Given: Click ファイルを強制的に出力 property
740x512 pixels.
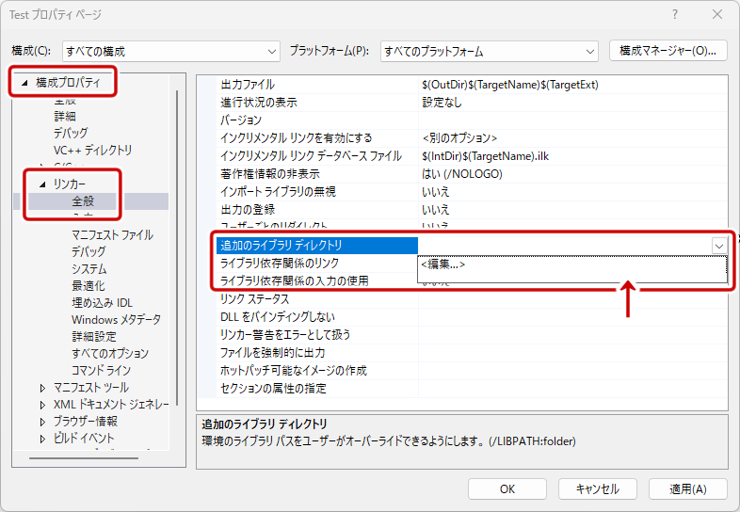Looking at the screenshot, I should [272, 353].
